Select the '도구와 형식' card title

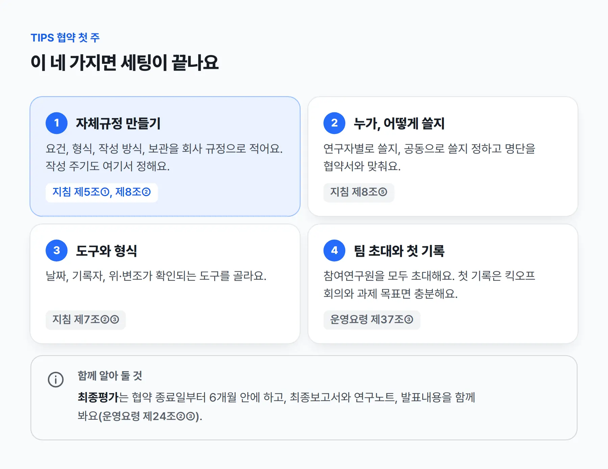coord(106,250)
